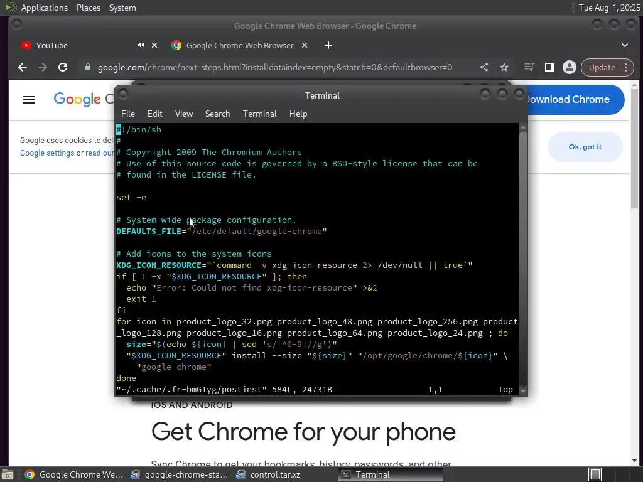The width and height of the screenshot is (643, 482).
Task: Click 'exit 1' line in terminal
Action: point(141,299)
